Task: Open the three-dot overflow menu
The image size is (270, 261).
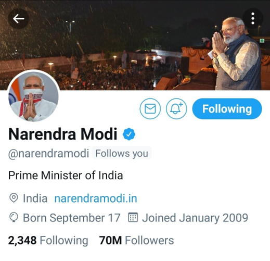Action: tap(253, 18)
